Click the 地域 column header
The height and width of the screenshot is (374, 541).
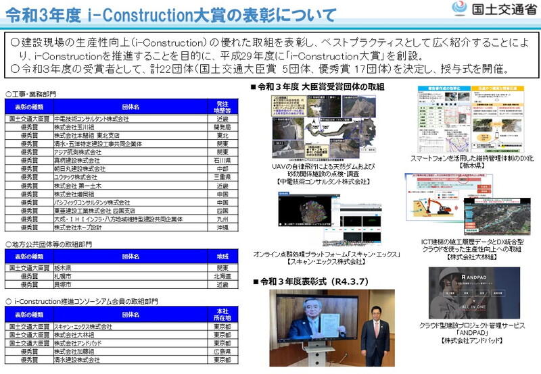222,257
